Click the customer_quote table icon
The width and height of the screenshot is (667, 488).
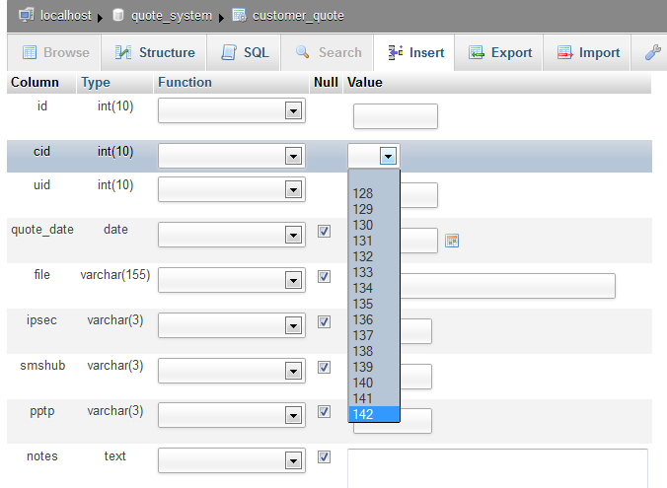[239, 15]
